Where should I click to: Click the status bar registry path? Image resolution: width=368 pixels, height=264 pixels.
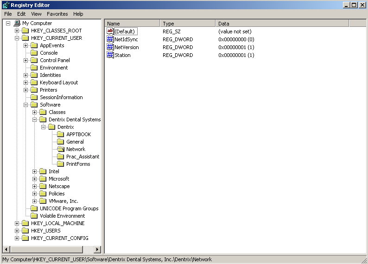point(107,259)
